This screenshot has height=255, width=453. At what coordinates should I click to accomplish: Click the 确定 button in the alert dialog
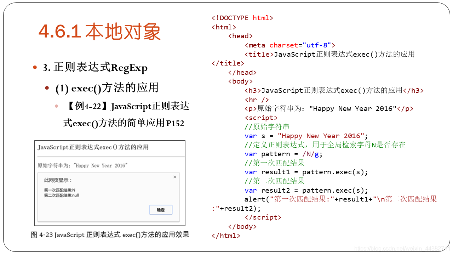(x=161, y=210)
